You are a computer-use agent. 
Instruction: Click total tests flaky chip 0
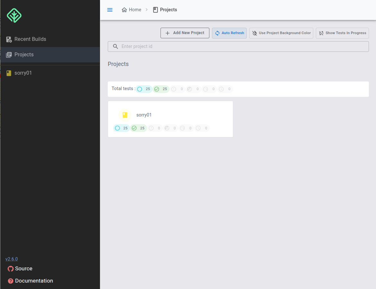tap(193, 89)
